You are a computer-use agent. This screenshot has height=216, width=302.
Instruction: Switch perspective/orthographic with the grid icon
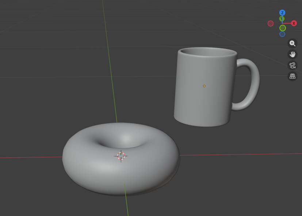coord(292,76)
